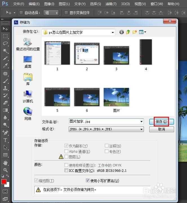
Task: Go back to last visited folder
Action: click(x=122, y=32)
